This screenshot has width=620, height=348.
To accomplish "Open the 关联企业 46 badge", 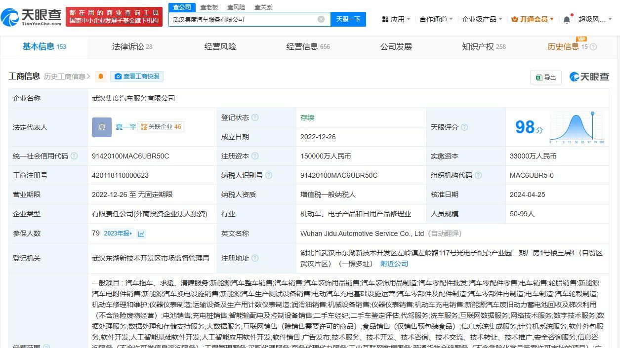I will point(161,127).
